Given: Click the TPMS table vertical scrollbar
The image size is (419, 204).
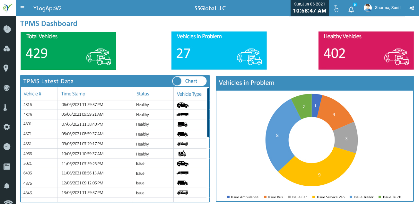Looking at the screenshot, I should 208,112.
